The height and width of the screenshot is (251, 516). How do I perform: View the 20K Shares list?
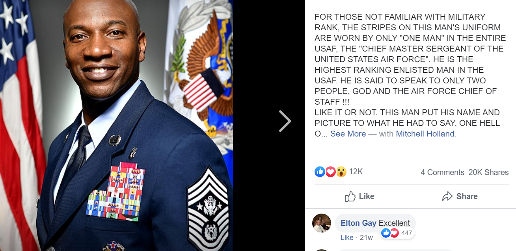[x=488, y=172]
